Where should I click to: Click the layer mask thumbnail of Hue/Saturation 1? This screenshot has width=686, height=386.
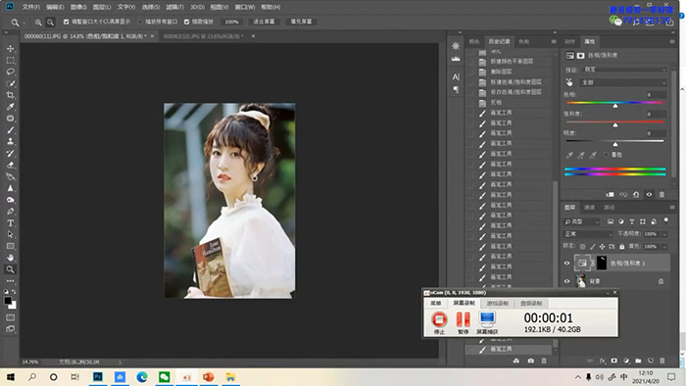(x=602, y=263)
